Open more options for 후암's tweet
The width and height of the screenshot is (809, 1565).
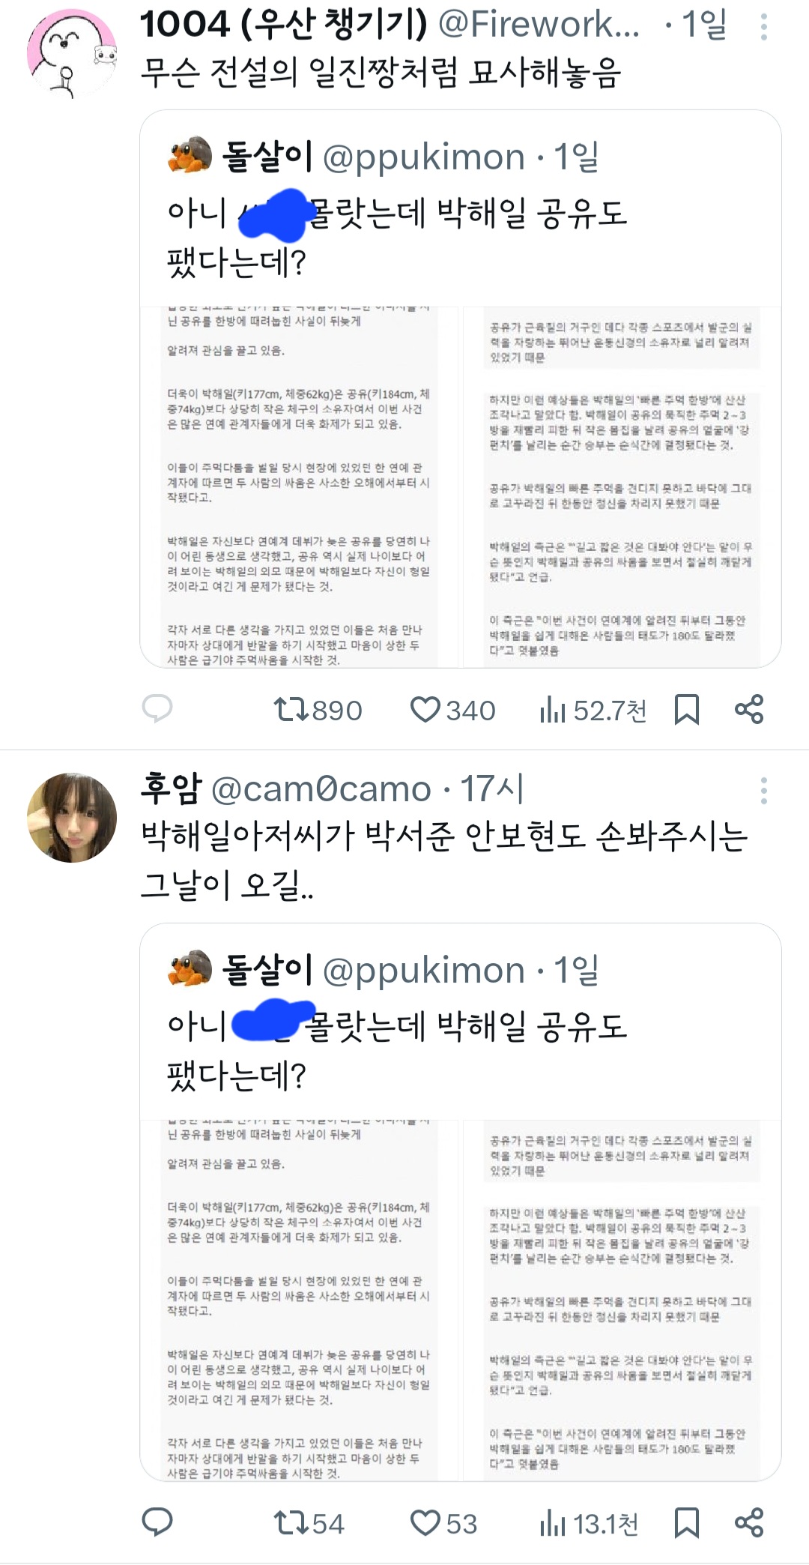tap(763, 791)
